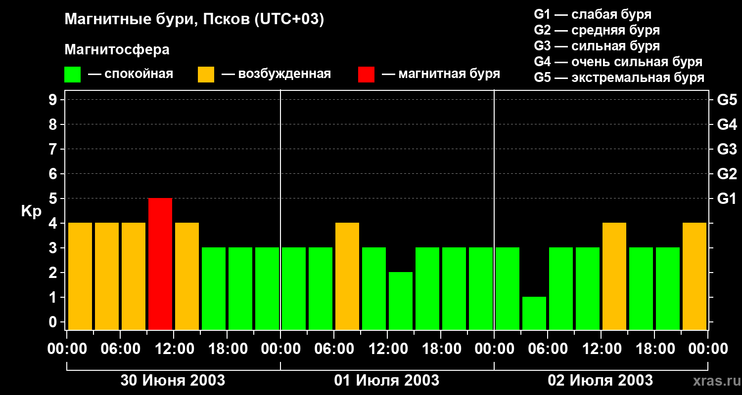Click the 'G1' right axis label
This screenshot has width=742, height=395.
727,198
